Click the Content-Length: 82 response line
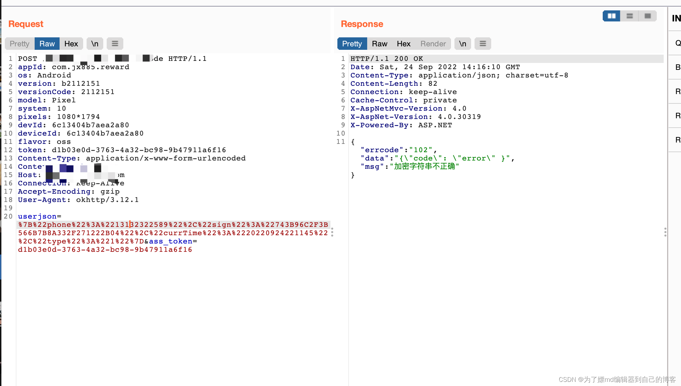Screen dimensions: 681x386 394,84
